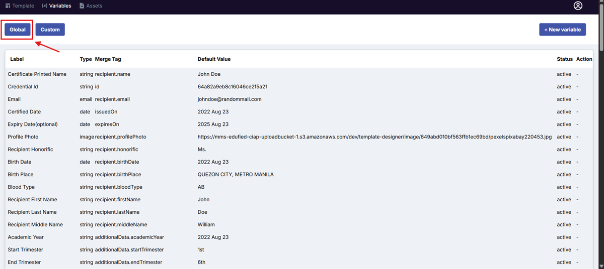Select the Email label cell
Viewport: 604px width, 269px height.
click(14, 99)
